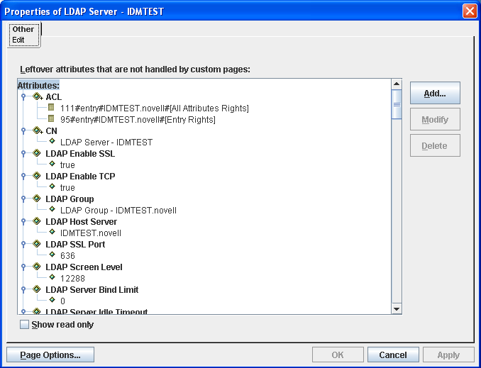This screenshot has height=368, width=481.
Task: Select the LDAP Host Server attribute label
Action: point(82,222)
